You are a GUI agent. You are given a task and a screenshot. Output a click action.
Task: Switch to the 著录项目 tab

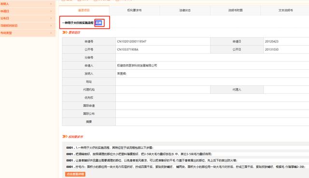click(x=84, y=10)
